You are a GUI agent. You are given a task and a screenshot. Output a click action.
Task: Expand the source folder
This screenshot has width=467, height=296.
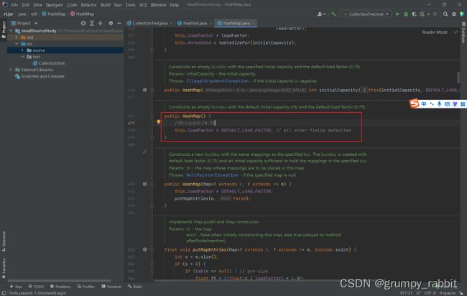tap(22, 50)
